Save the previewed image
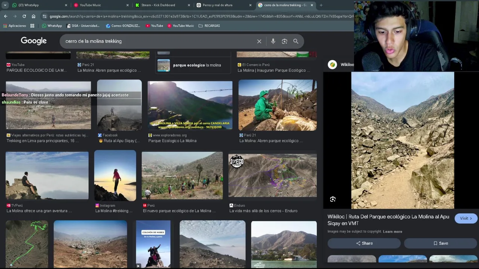Screen dimensions: 479x269 click(x=440, y=243)
